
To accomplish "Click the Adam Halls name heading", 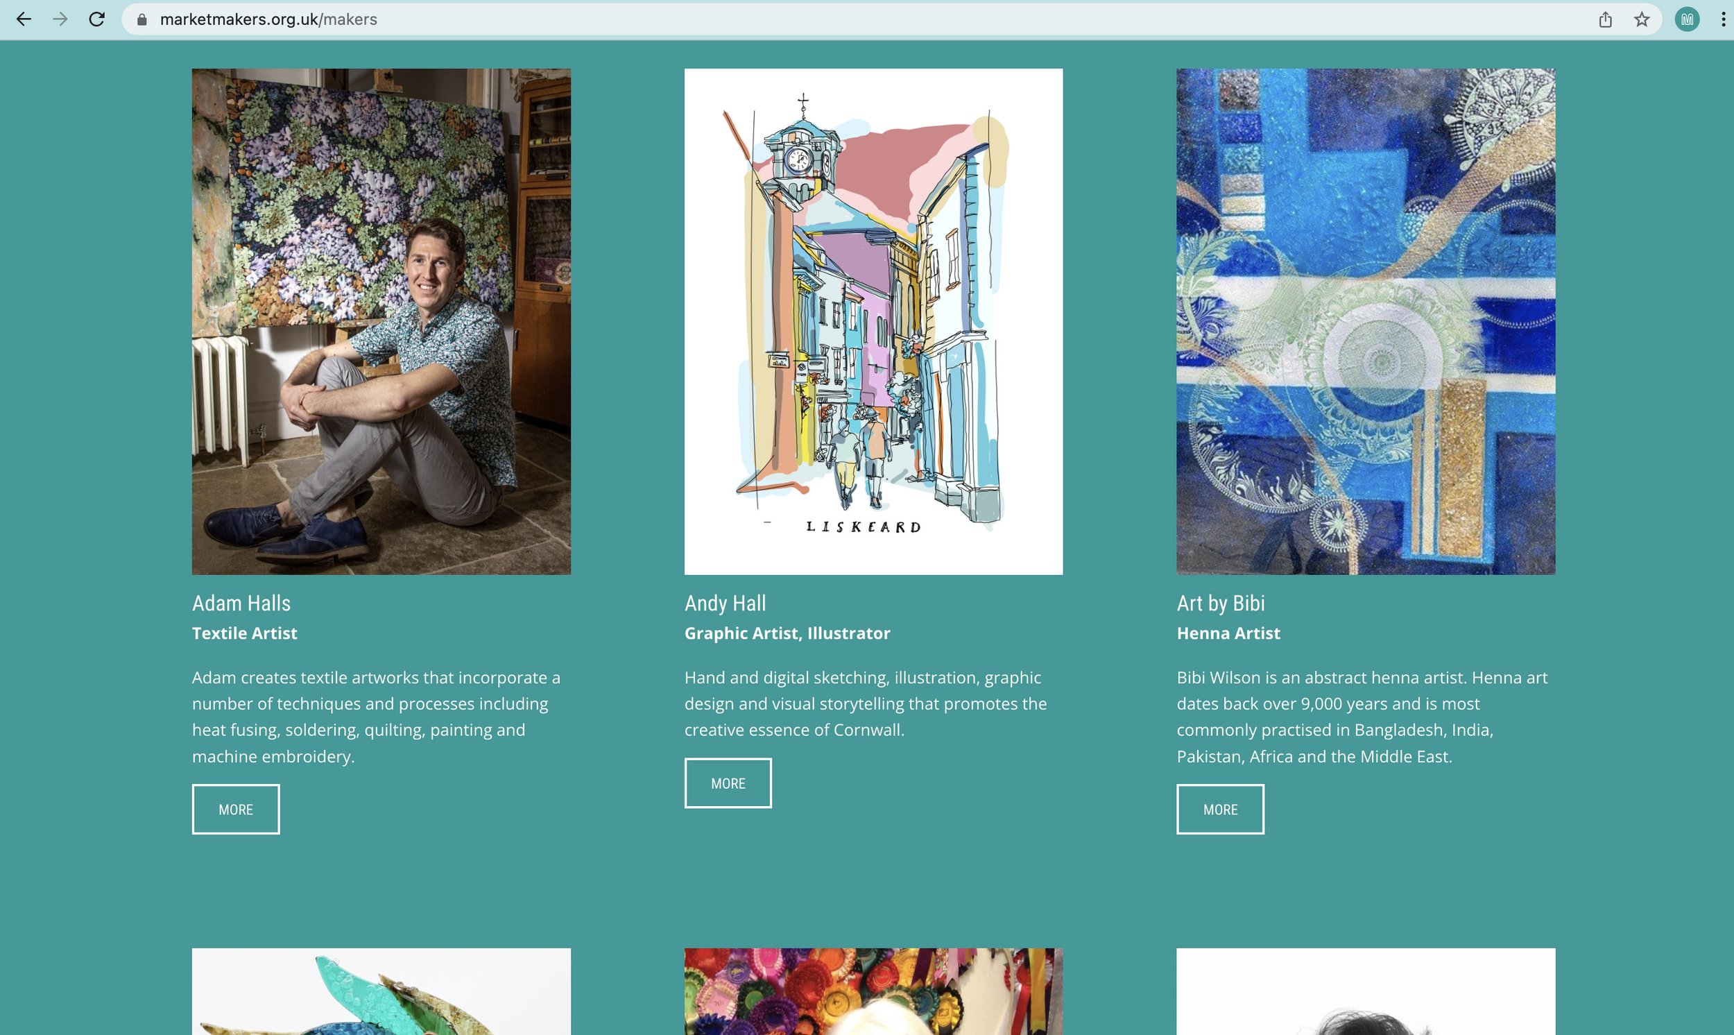I will pos(241,604).
